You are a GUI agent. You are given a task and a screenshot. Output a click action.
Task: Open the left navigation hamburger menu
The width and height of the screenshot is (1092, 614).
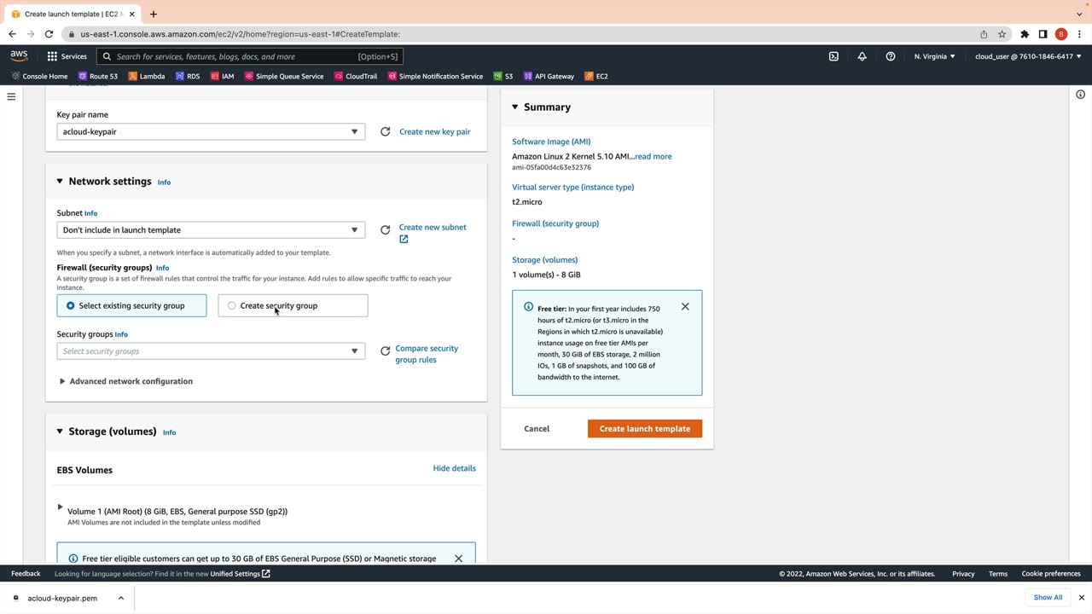(11, 97)
